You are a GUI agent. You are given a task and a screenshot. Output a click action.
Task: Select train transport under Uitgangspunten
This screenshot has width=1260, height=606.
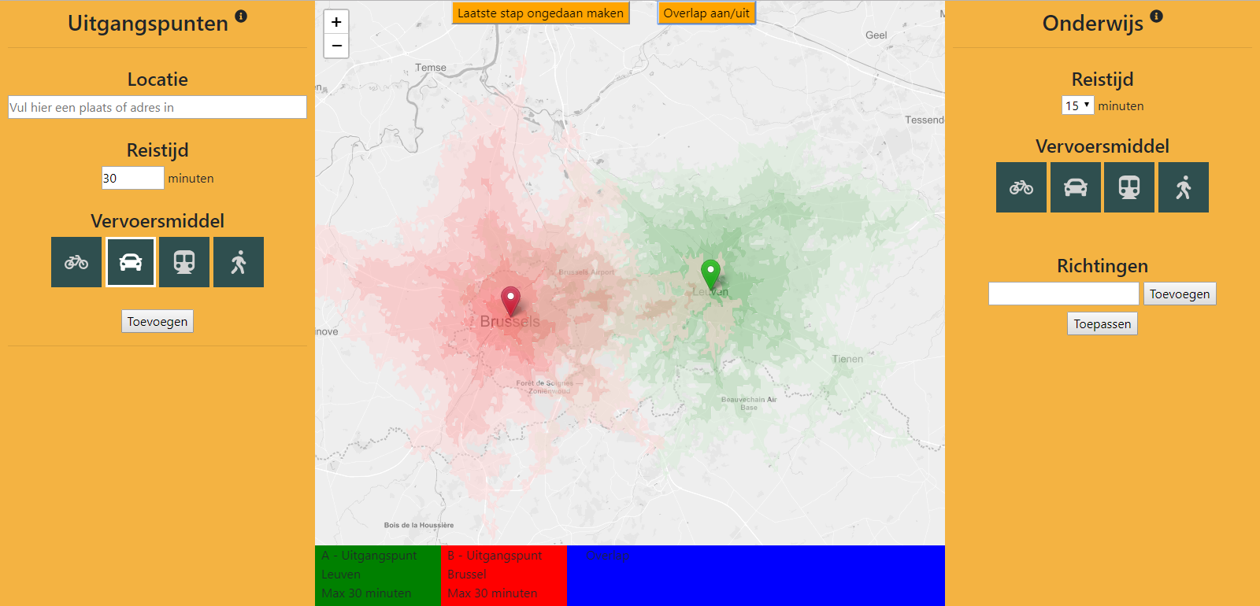[184, 262]
